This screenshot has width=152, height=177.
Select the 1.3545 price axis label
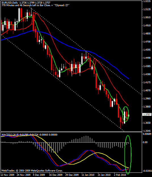point(147,131)
